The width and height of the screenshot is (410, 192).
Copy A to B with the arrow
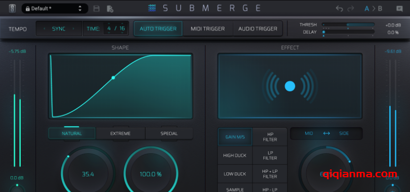(x=374, y=9)
